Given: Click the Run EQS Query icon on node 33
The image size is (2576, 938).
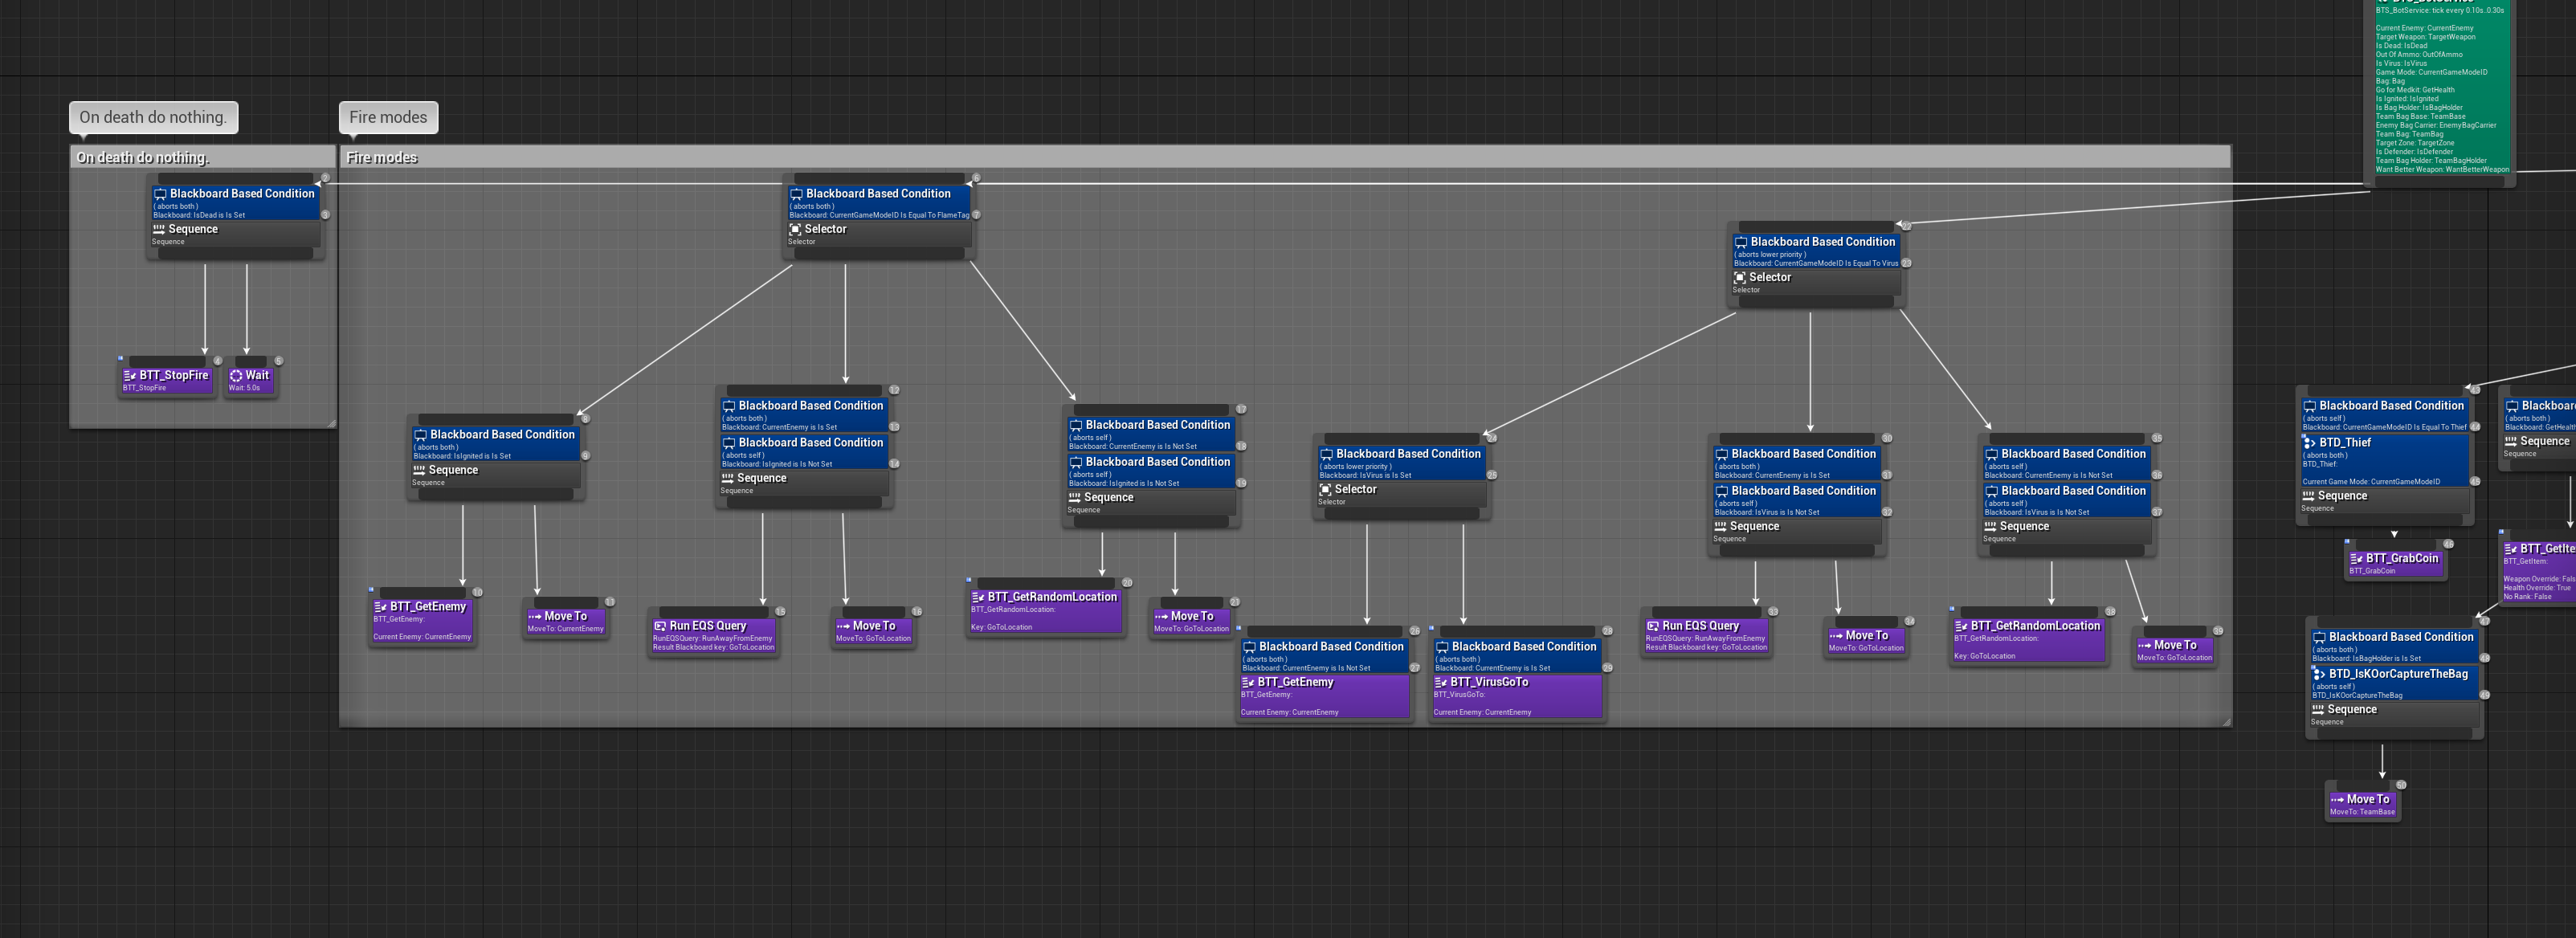Looking at the screenshot, I should click(x=1653, y=626).
